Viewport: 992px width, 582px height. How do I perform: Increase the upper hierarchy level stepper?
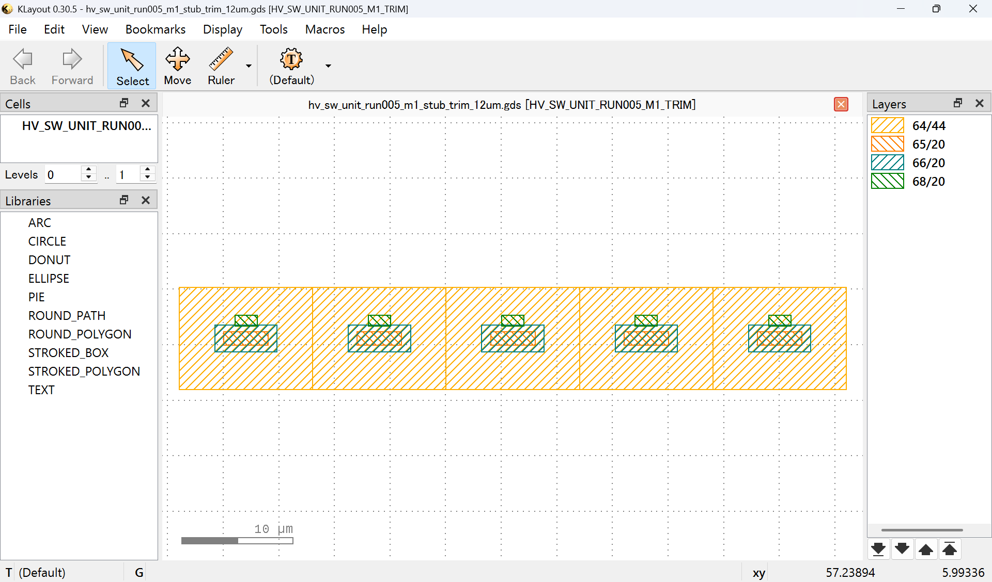148,170
